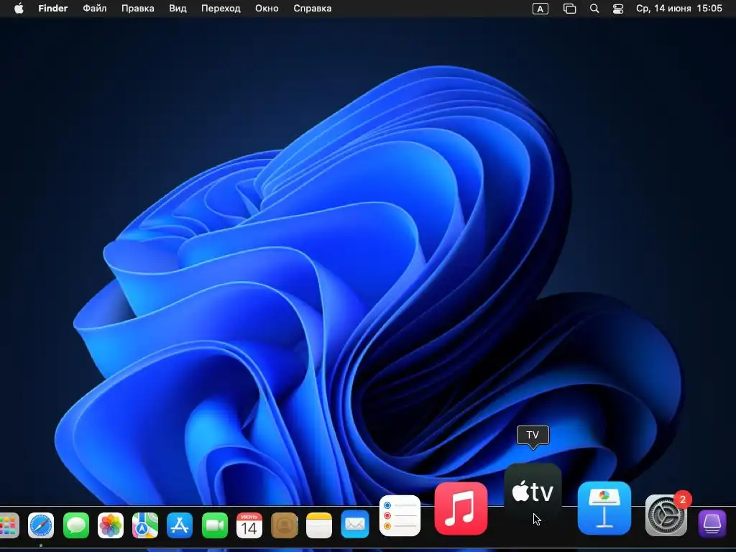The height and width of the screenshot is (552, 736).
Task: Open the Messages app
Action: pos(76,525)
